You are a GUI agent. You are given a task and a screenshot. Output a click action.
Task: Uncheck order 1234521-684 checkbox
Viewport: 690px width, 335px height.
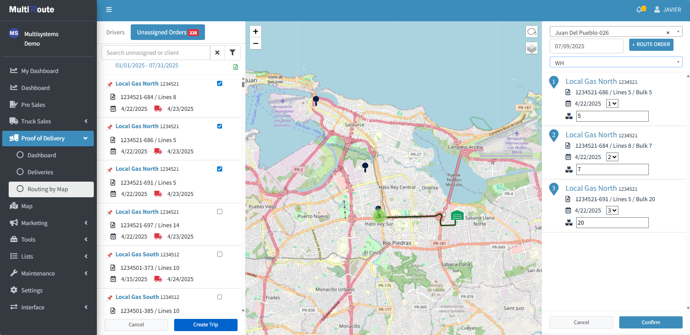coord(220,83)
